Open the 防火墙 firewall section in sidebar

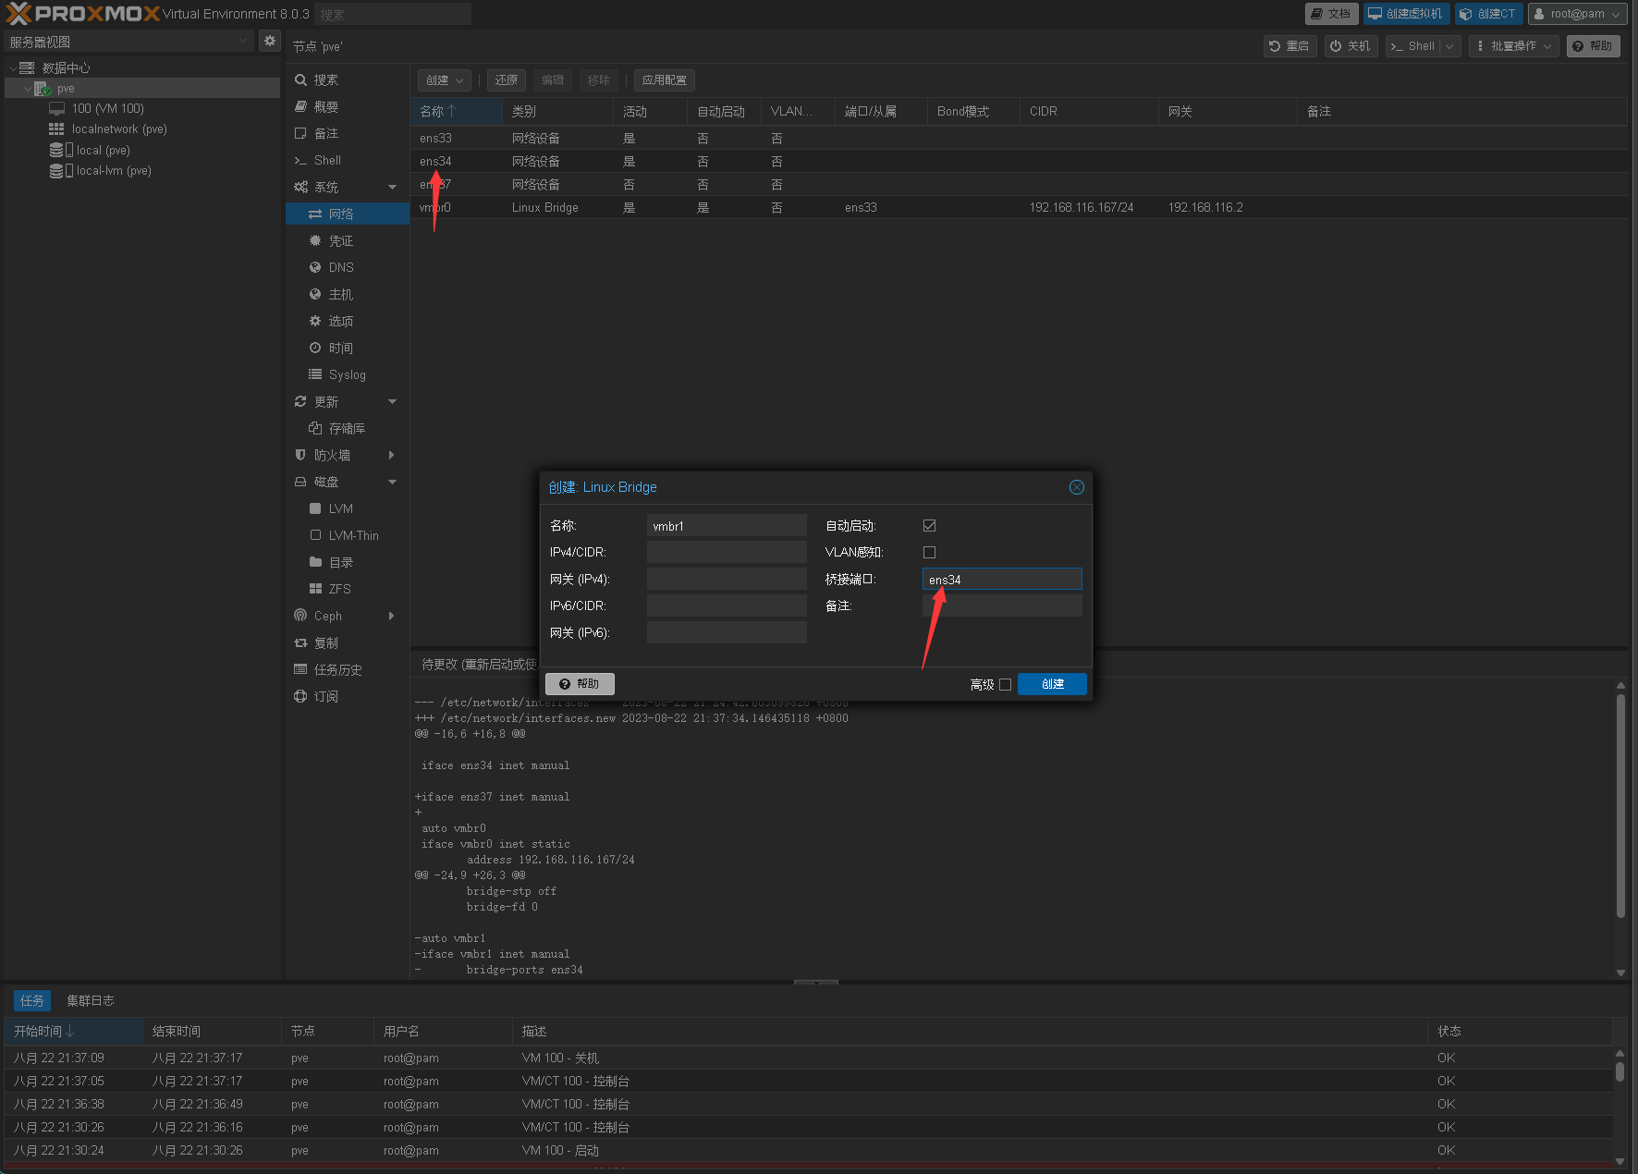coord(333,455)
